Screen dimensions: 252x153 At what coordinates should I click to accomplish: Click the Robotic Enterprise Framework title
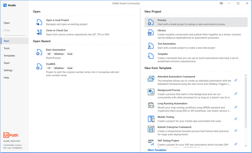click(174, 127)
